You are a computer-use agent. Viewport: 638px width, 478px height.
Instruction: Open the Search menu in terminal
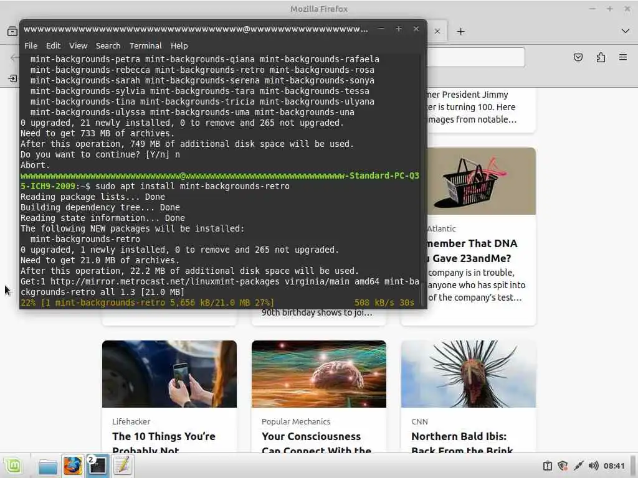pos(108,45)
